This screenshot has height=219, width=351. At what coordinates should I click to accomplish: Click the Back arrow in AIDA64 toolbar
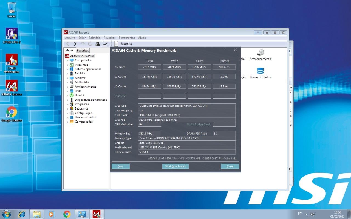pyautogui.click(x=68, y=44)
